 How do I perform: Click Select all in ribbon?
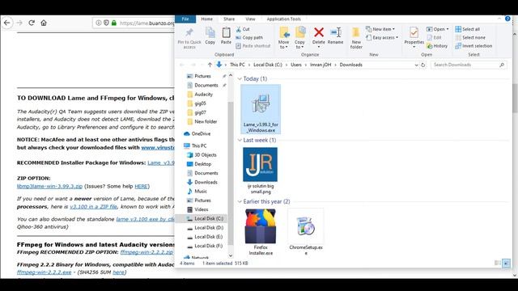click(x=468, y=29)
